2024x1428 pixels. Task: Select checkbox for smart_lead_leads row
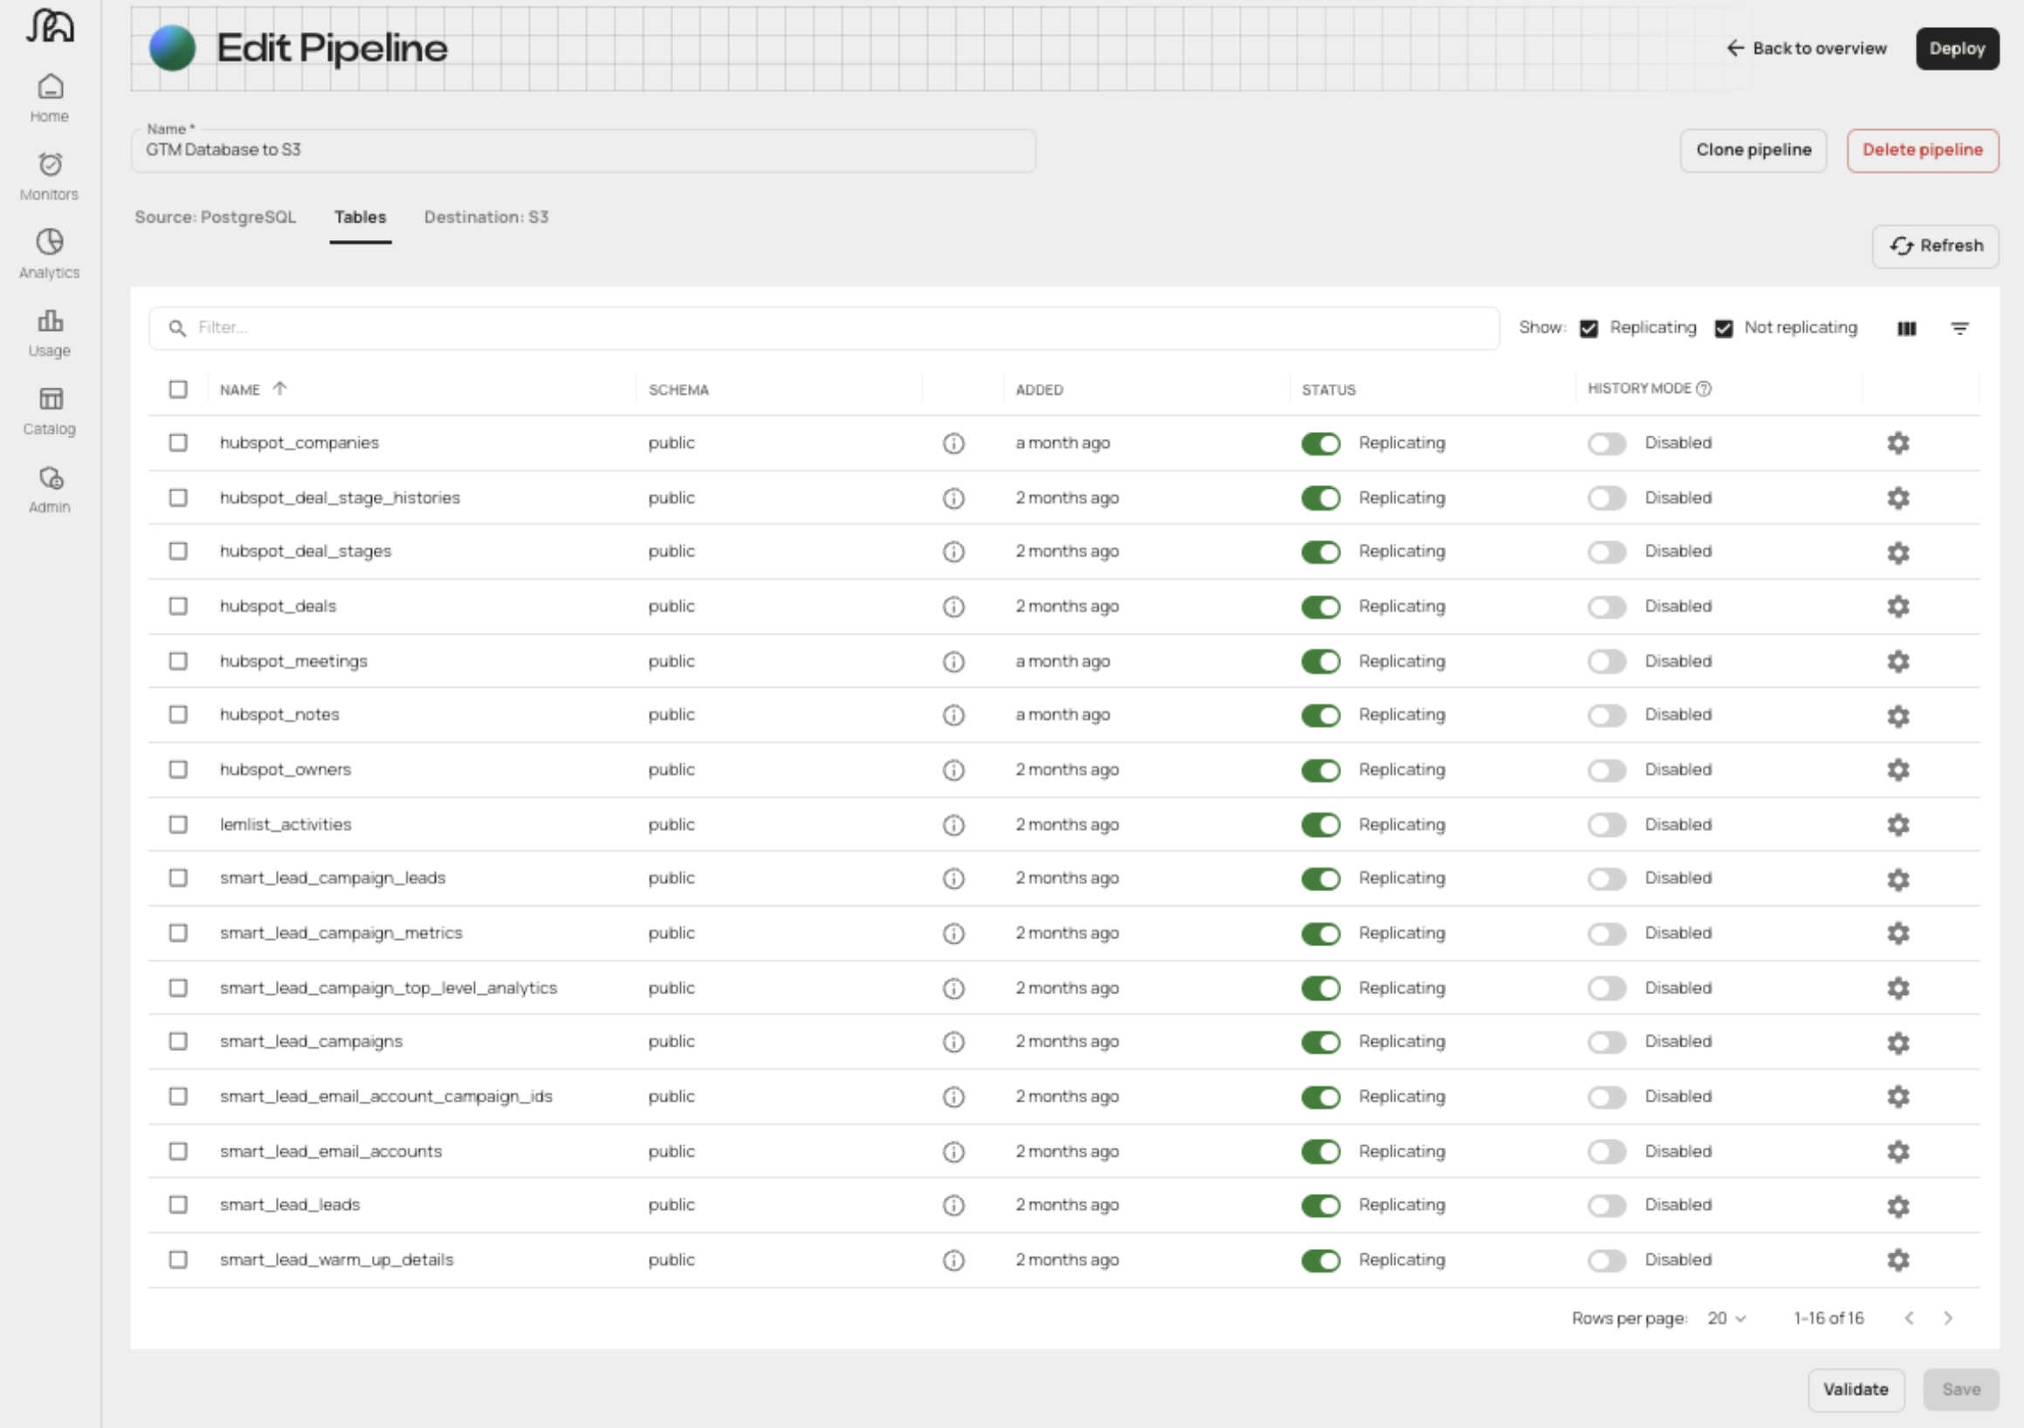(178, 1205)
